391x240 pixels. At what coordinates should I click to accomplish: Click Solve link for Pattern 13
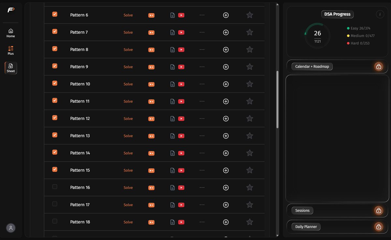pyautogui.click(x=128, y=136)
